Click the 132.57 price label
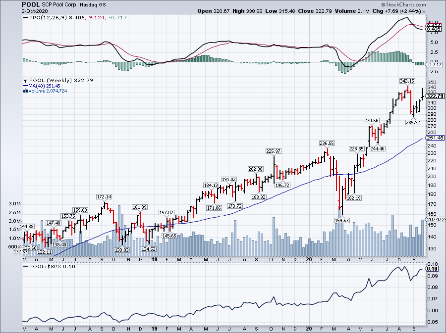This screenshot has width=446, height=333. pos(20,251)
